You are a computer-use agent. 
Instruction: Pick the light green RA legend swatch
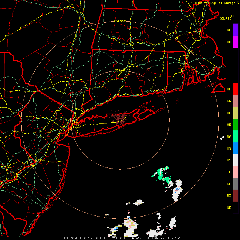pyautogui.click(x=235, y=137)
